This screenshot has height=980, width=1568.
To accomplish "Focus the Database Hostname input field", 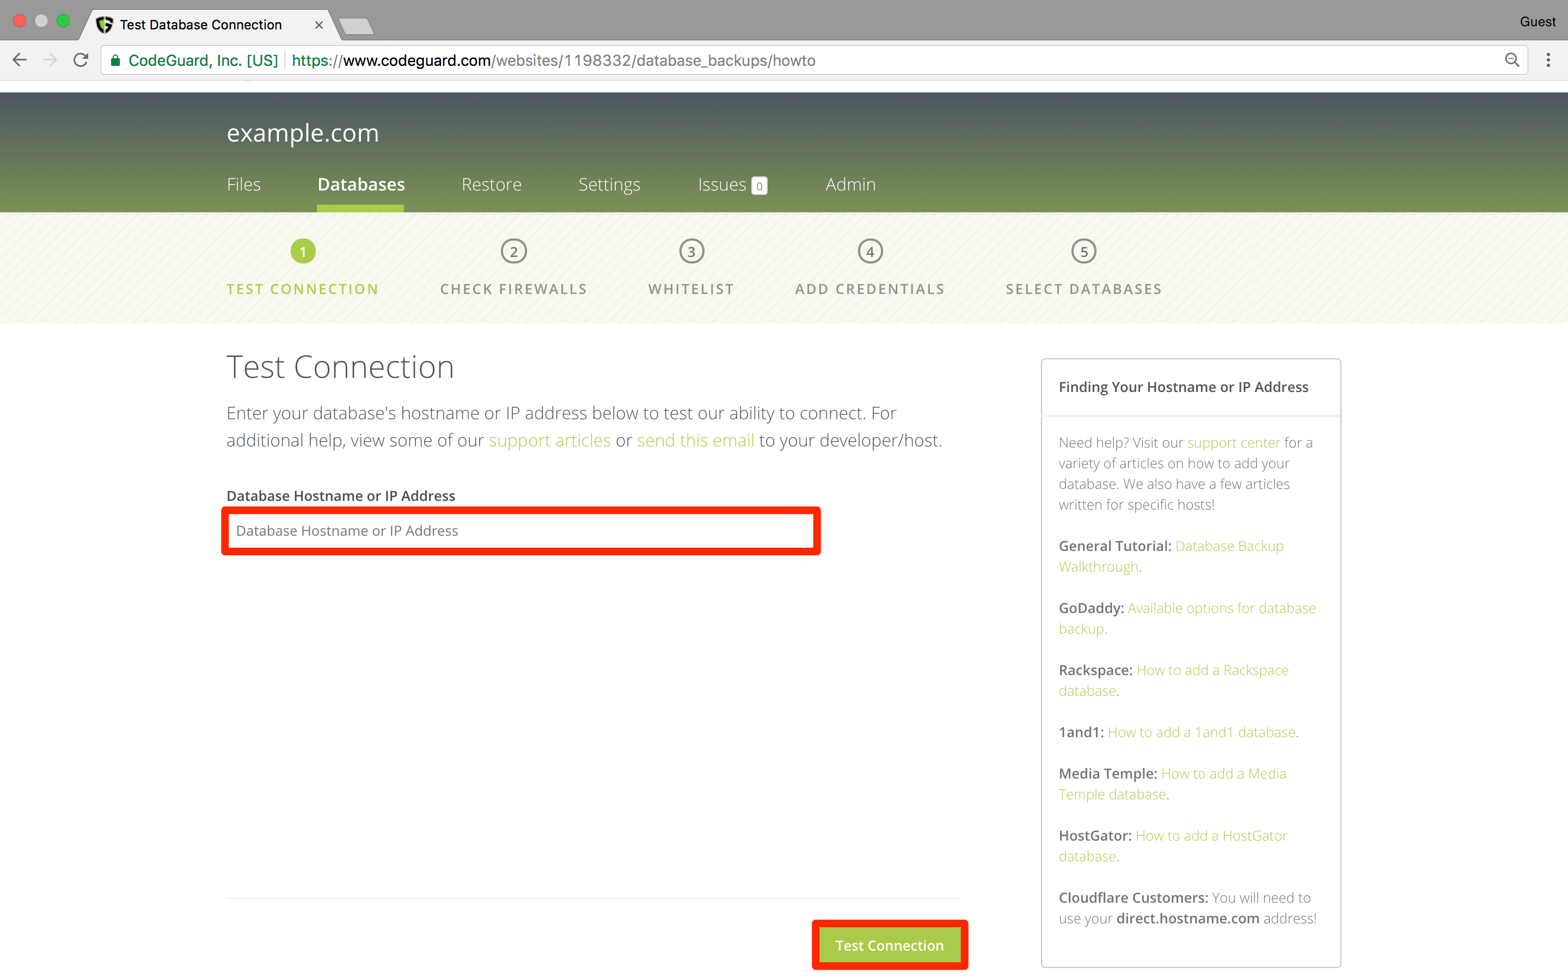I will (x=521, y=531).
